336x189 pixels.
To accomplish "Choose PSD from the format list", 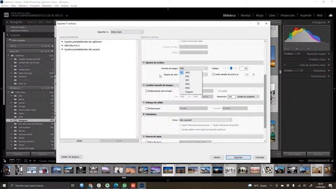I will click(187, 77).
